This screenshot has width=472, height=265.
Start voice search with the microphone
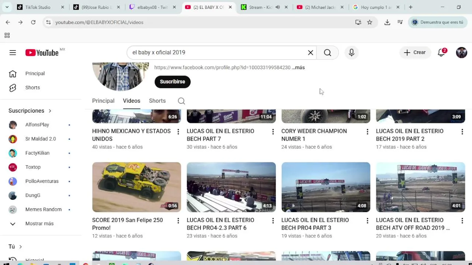[x=351, y=53]
